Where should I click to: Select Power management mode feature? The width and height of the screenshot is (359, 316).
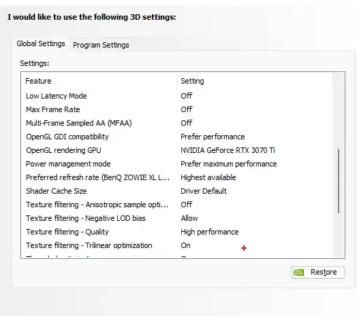[68, 164]
